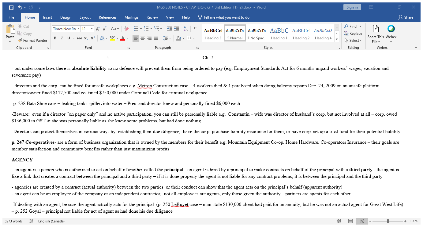The height and width of the screenshot is (227, 423).
Task: Apply the Heading 1 style
Action: [279, 33]
